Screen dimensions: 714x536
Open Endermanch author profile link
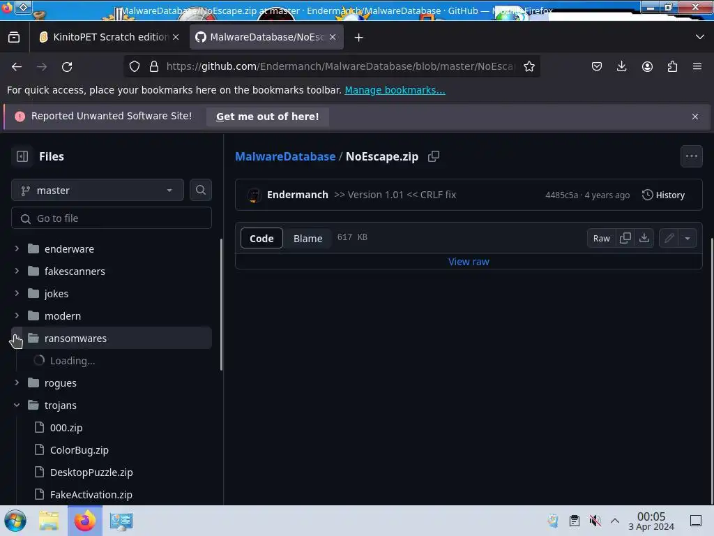297,195
